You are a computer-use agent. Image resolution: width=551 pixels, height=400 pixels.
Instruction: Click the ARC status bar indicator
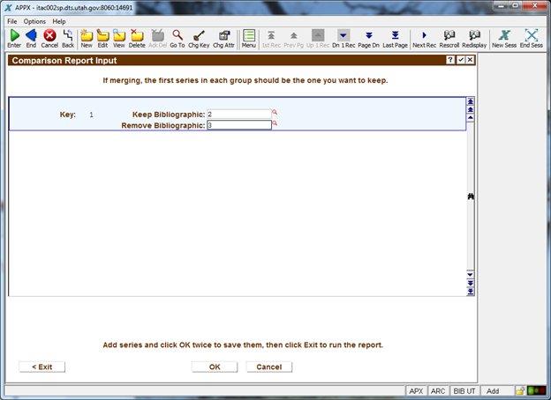[x=438, y=391]
